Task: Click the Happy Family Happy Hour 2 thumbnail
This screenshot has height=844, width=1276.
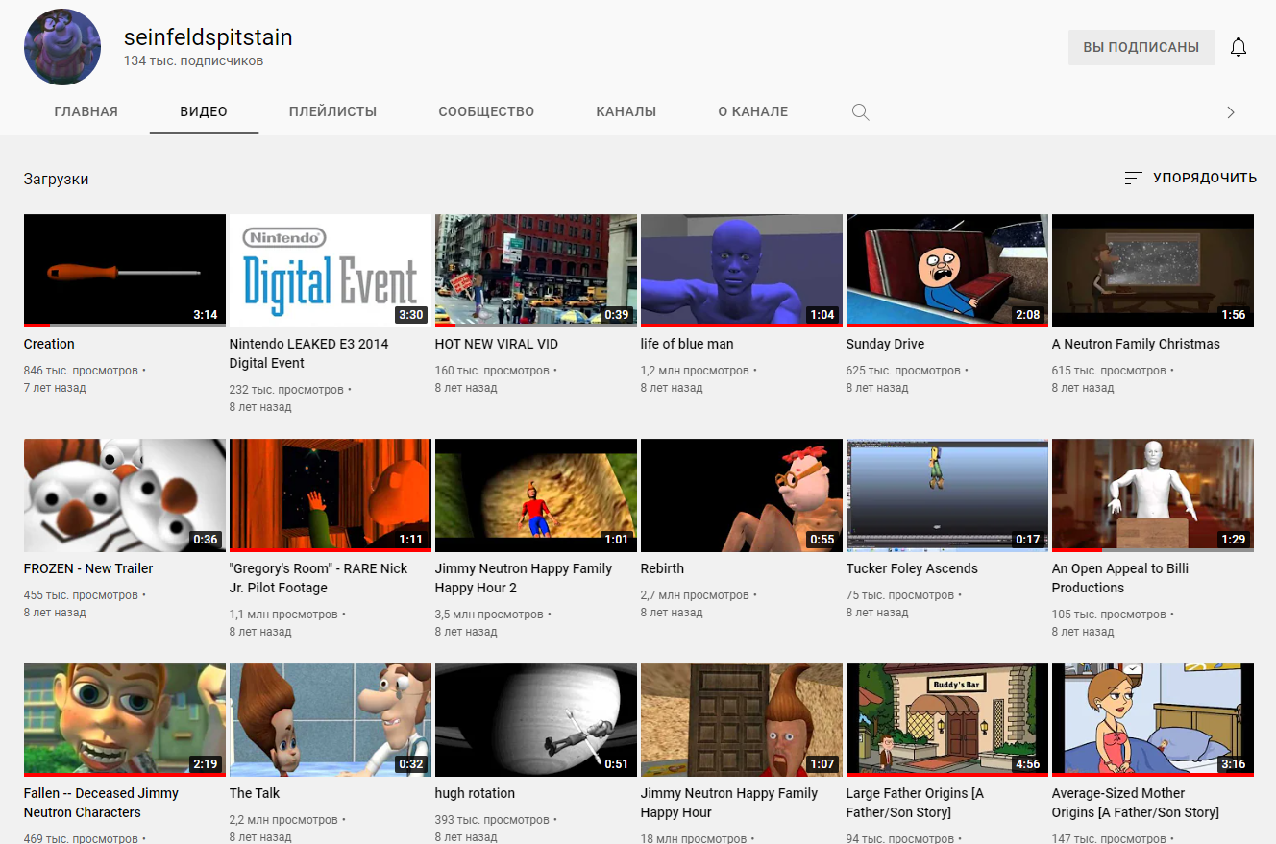Action: point(536,495)
